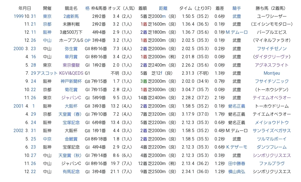Select the 菊花賞 race link
The image size is (301, 182).
[71, 90]
